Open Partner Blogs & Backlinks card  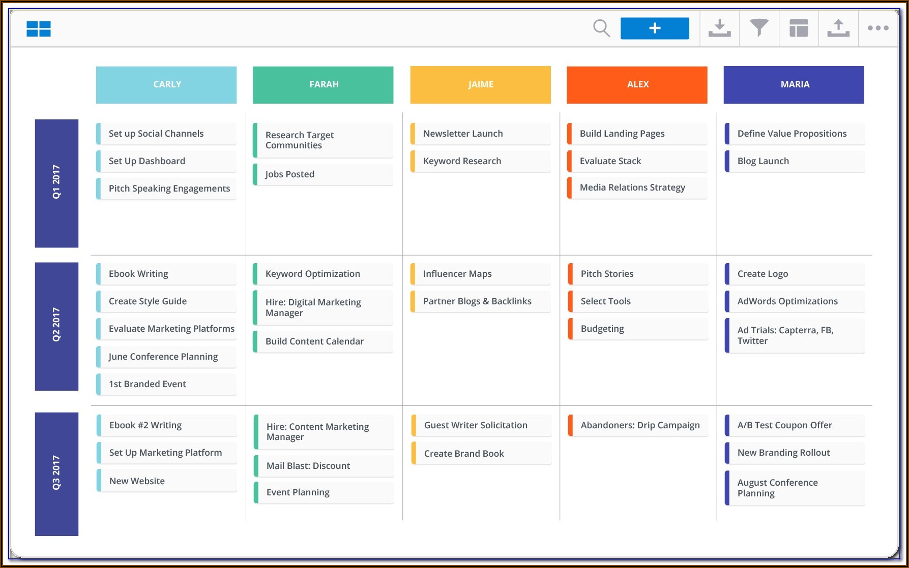coord(481,301)
